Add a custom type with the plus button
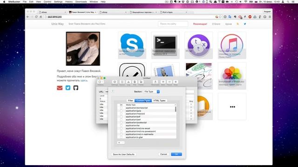Screen dimensions: 298x167 coord(119,142)
